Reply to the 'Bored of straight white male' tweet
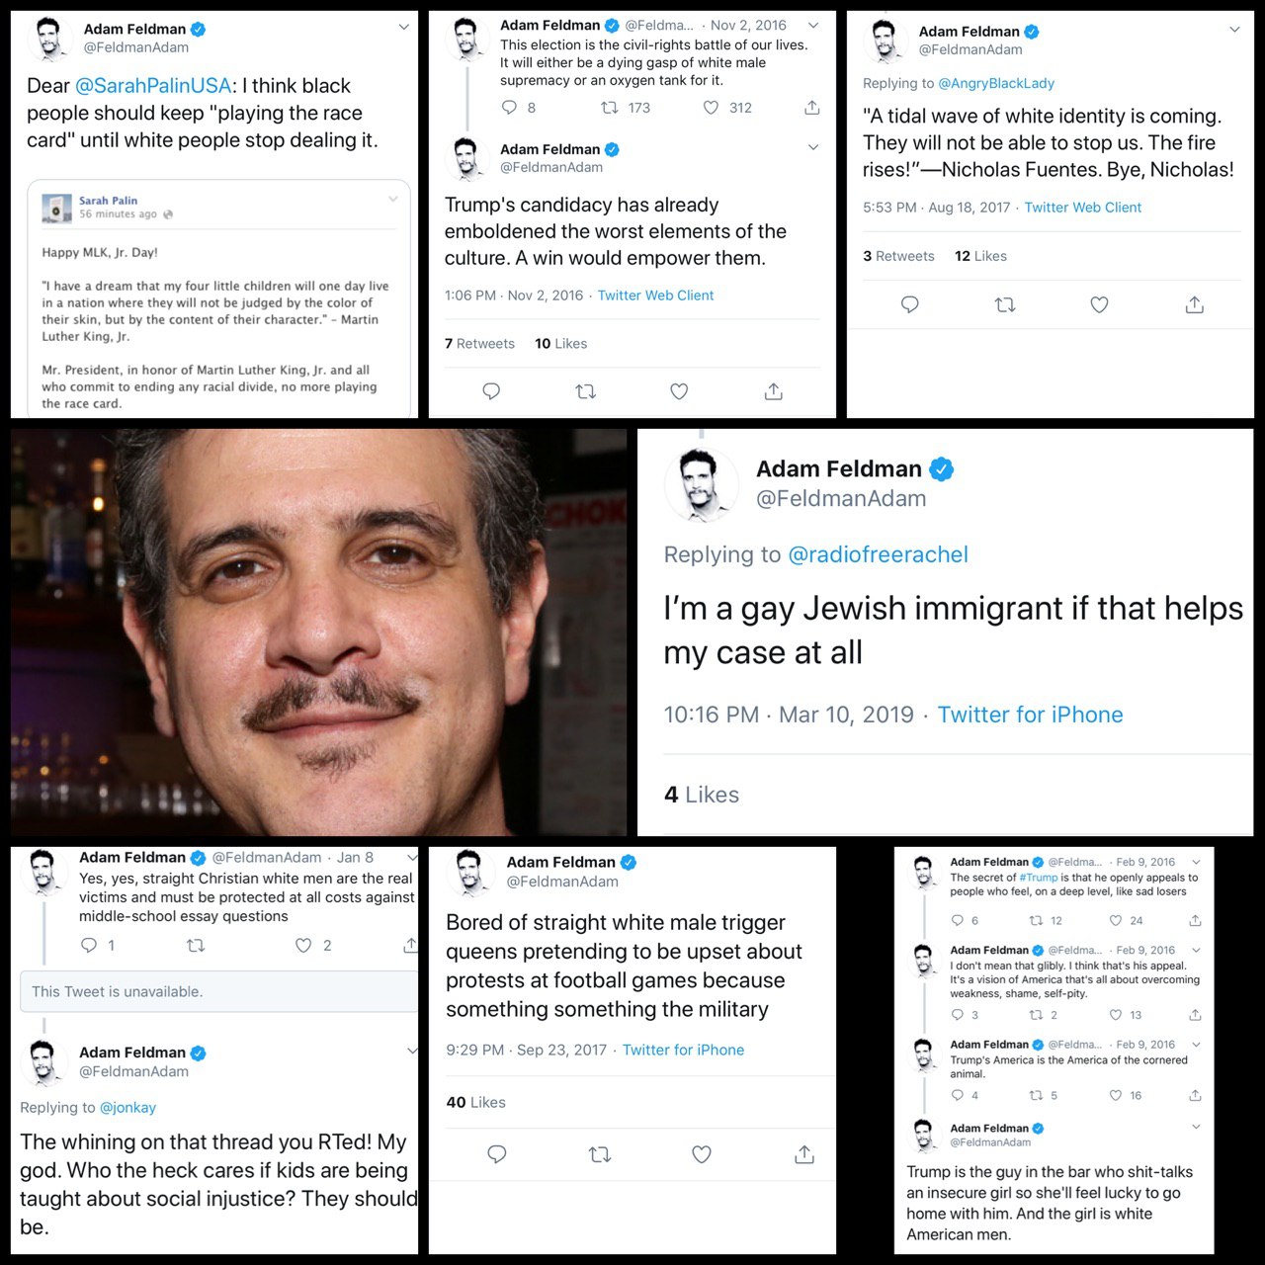The width and height of the screenshot is (1265, 1265). click(x=497, y=1153)
